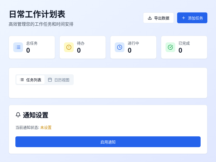
Task: Click the clock icon in 进行中 card
Action: 120,47
